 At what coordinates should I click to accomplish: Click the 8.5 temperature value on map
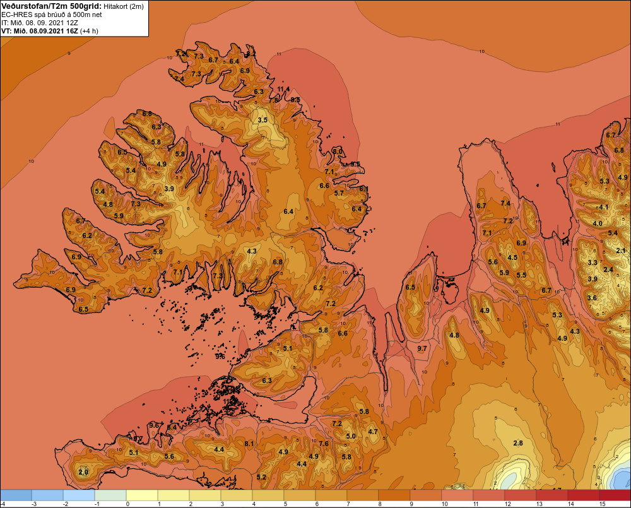click(295, 100)
